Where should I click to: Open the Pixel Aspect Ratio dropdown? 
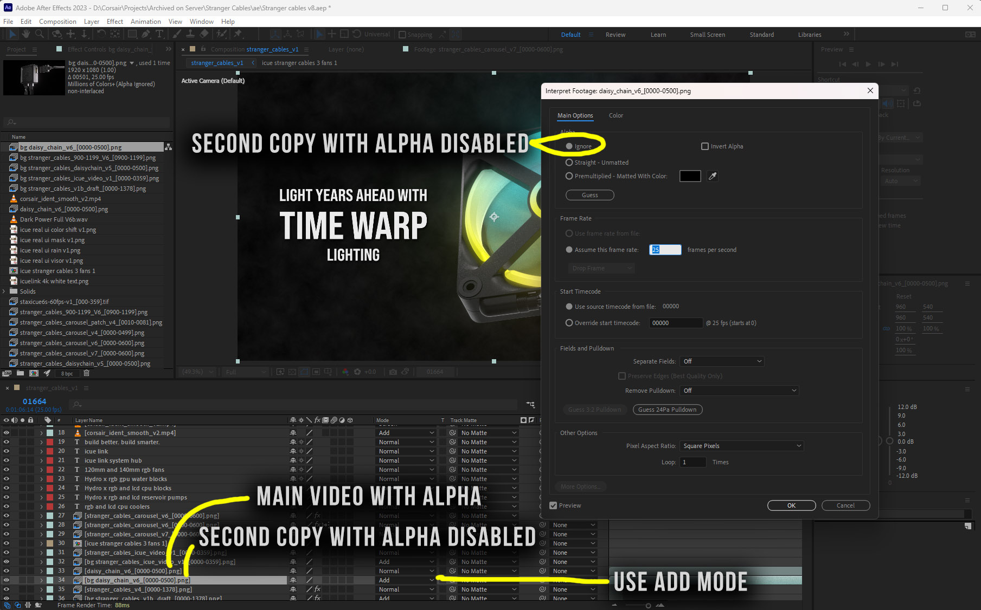741,446
